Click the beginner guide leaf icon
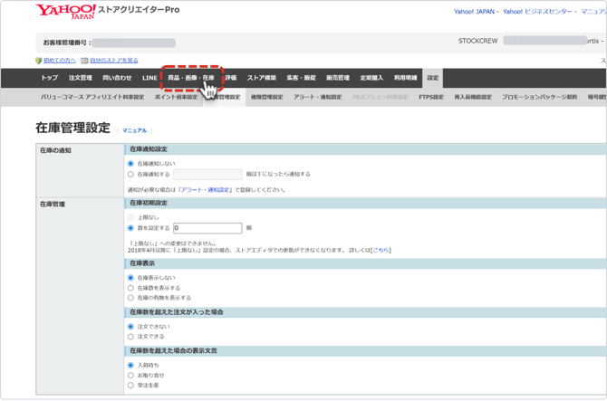 38,61
